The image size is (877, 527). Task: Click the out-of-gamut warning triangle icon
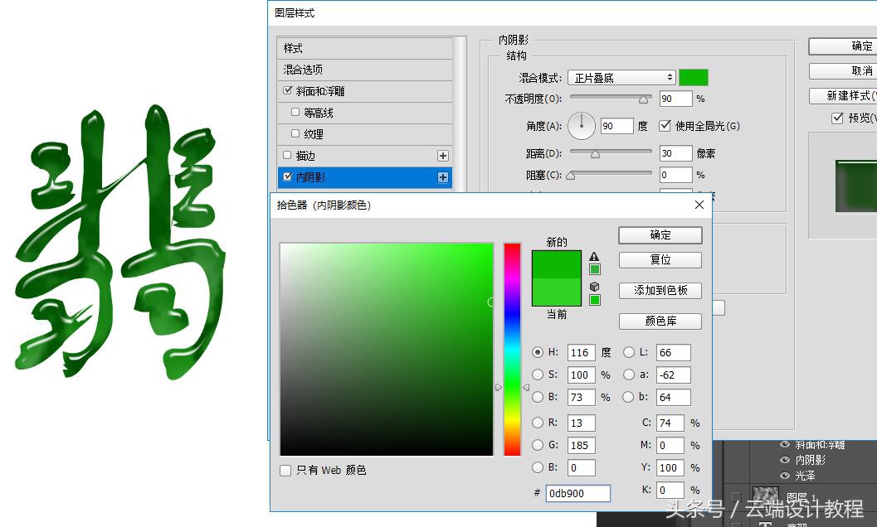click(x=594, y=257)
